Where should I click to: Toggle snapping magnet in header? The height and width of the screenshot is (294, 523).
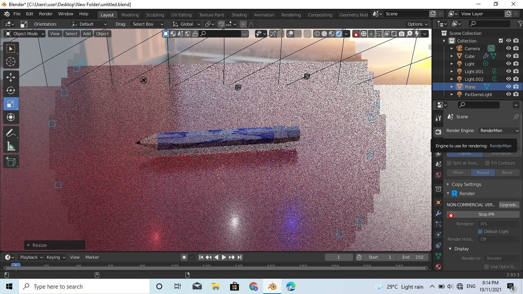click(x=221, y=24)
